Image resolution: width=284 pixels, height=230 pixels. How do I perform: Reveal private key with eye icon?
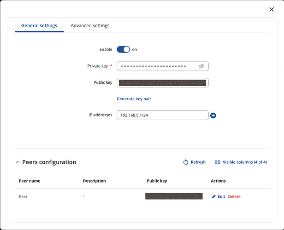(x=201, y=66)
